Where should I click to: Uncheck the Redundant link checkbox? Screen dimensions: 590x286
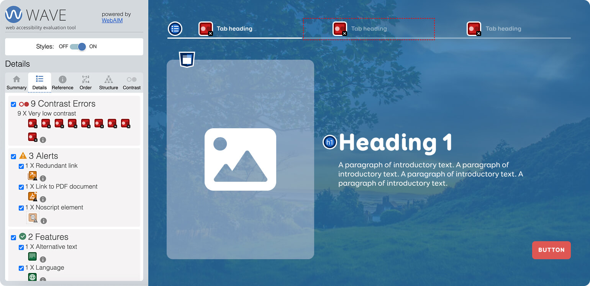click(21, 167)
